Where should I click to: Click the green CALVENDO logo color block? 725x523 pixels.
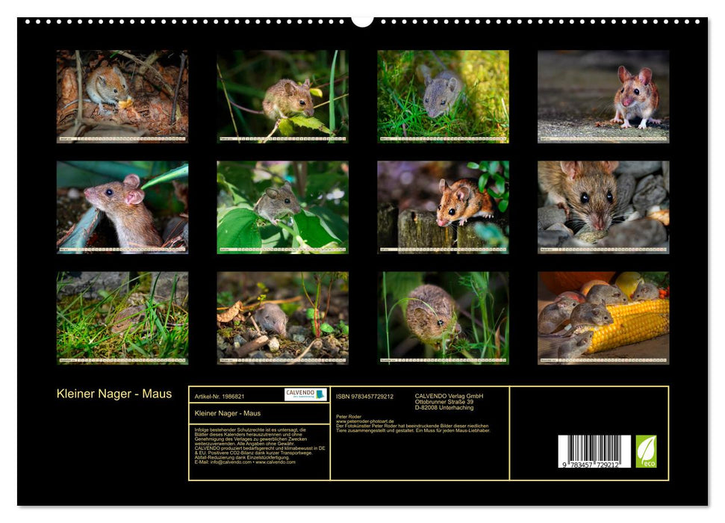point(318,394)
